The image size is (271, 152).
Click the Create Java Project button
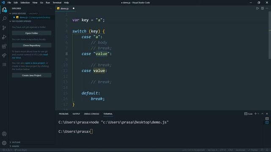point(32,75)
